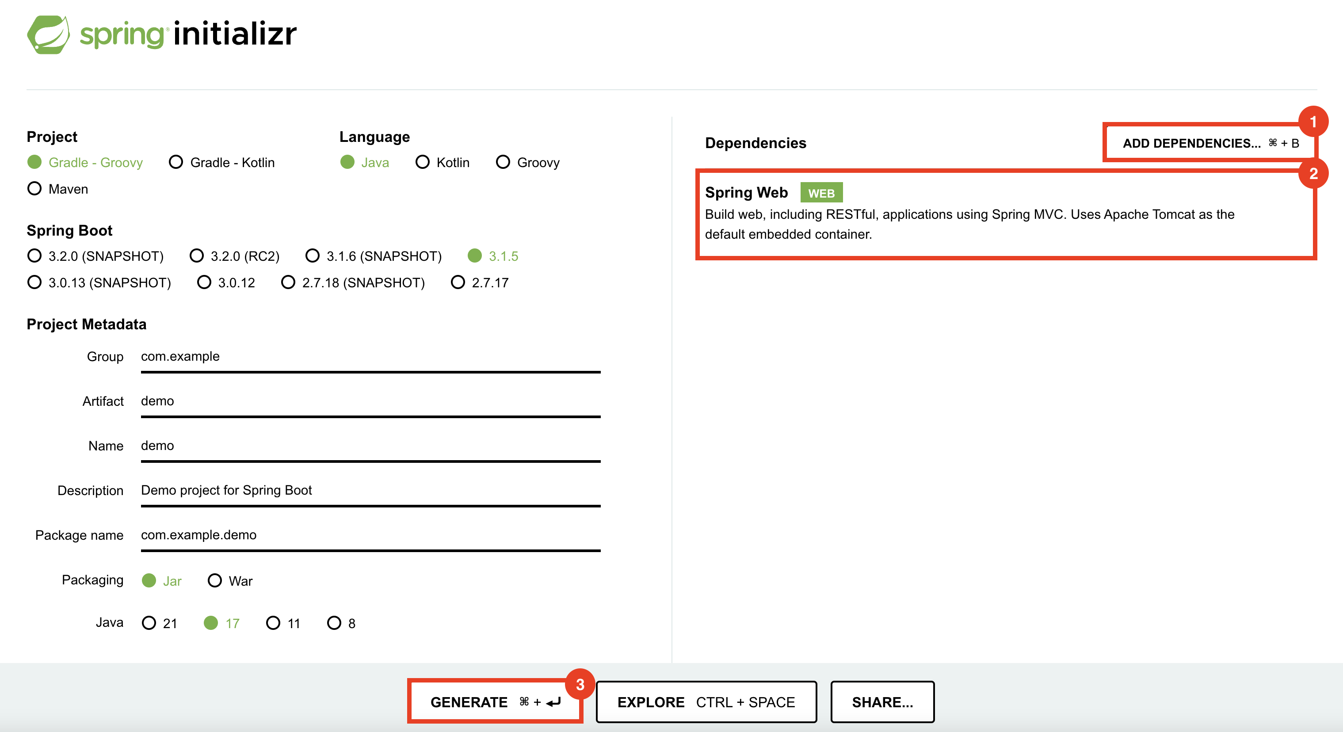The height and width of the screenshot is (732, 1343).
Task: Click the green WEB tag badge
Action: coord(820,193)
